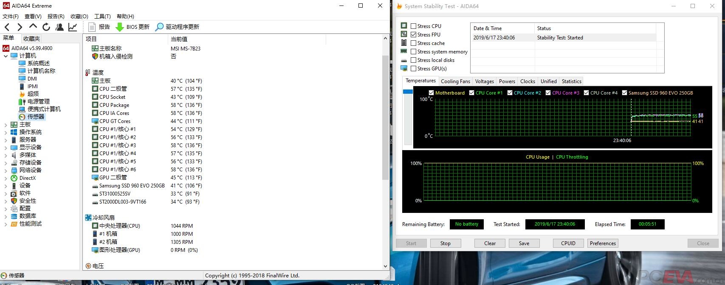Viewport: 725px width, 285px height.
Task: Switch to Statistics tab
Action: tap(571, 81)
